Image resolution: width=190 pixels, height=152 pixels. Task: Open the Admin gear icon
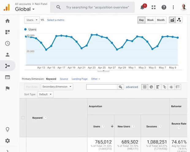coord(7,141)
